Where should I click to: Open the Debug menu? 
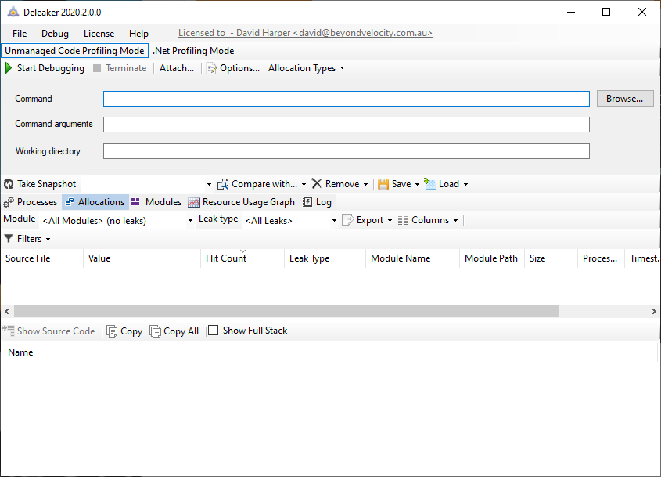(55, 34)
